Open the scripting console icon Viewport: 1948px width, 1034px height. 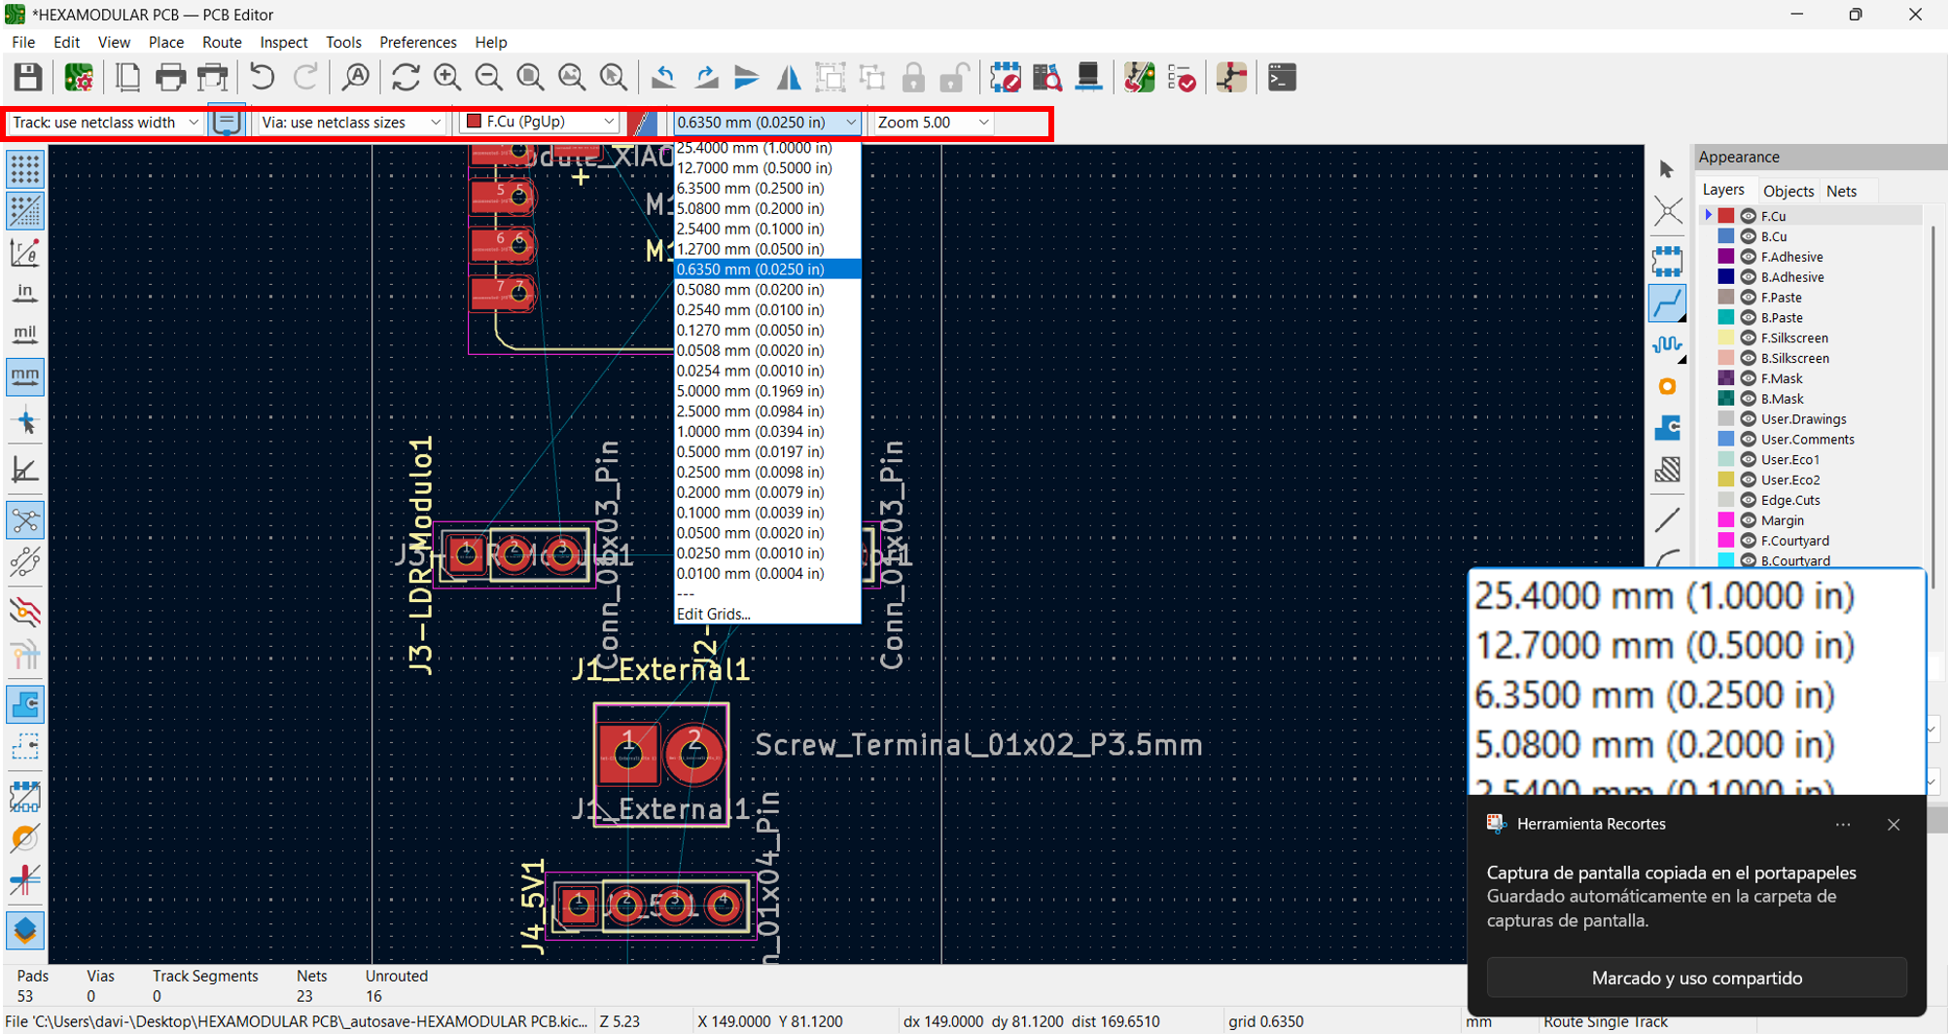coord(1282,77)
